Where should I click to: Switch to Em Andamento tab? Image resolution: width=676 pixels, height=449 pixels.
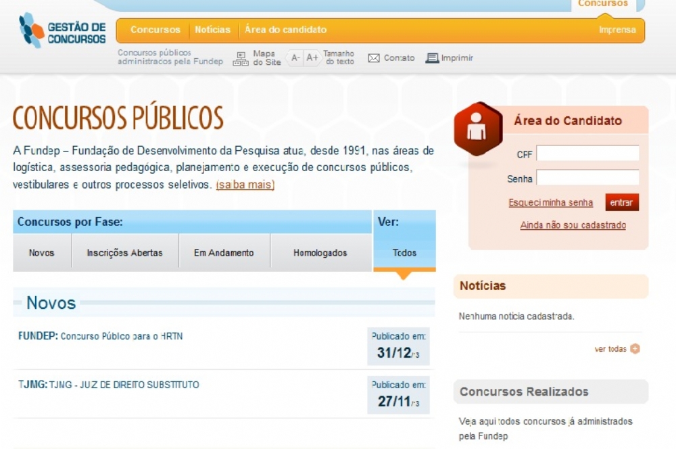[224, 253]
